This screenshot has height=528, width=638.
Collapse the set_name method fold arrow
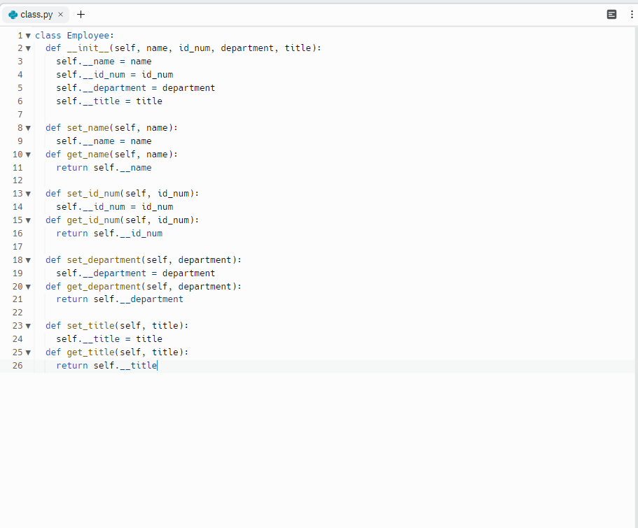29,127
